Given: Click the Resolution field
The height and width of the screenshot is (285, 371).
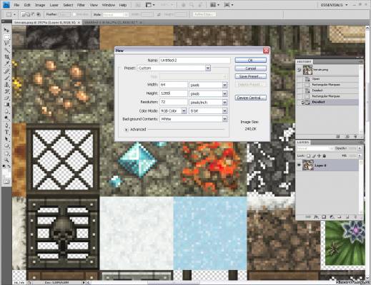Looking at the screenshot, I should point(174,102).
